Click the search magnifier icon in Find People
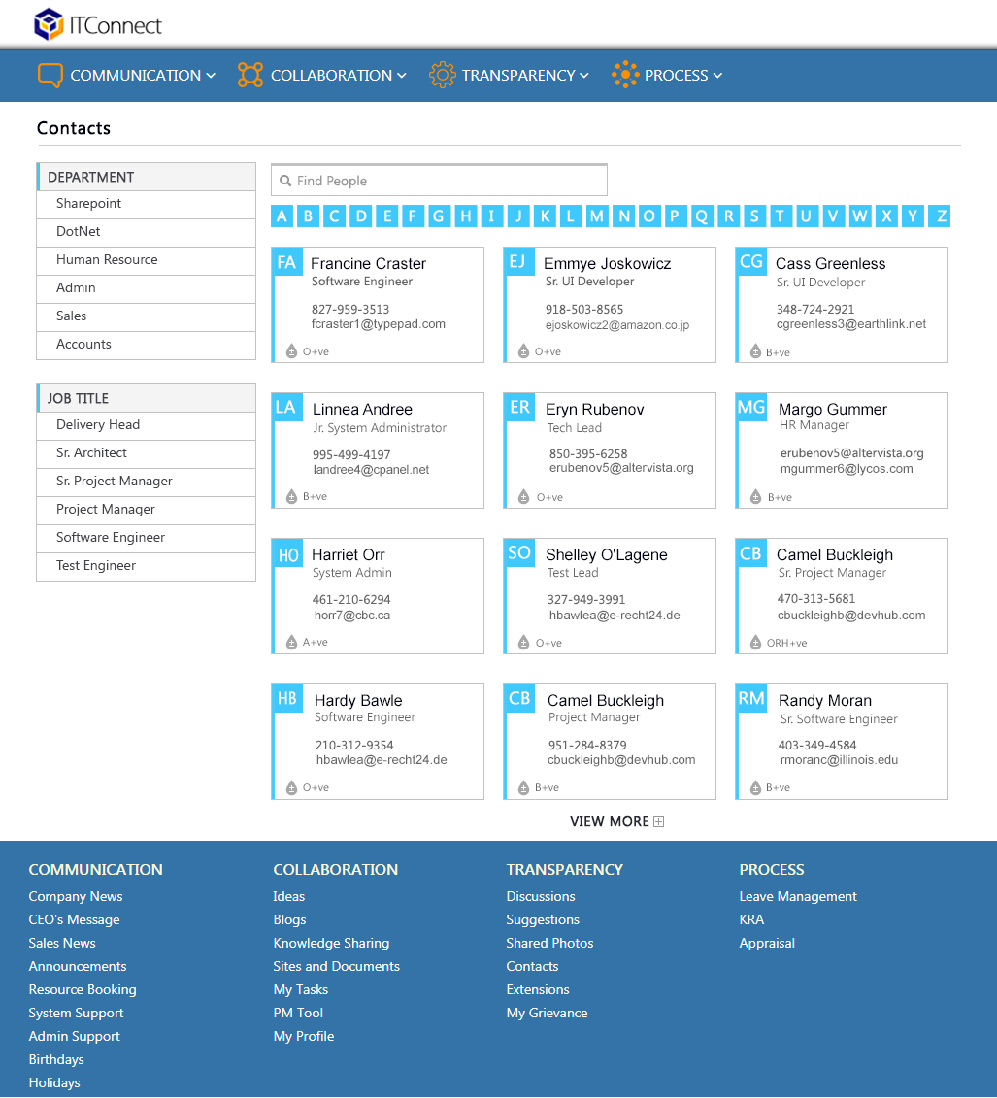The image size is (997, 1098). 285,181
